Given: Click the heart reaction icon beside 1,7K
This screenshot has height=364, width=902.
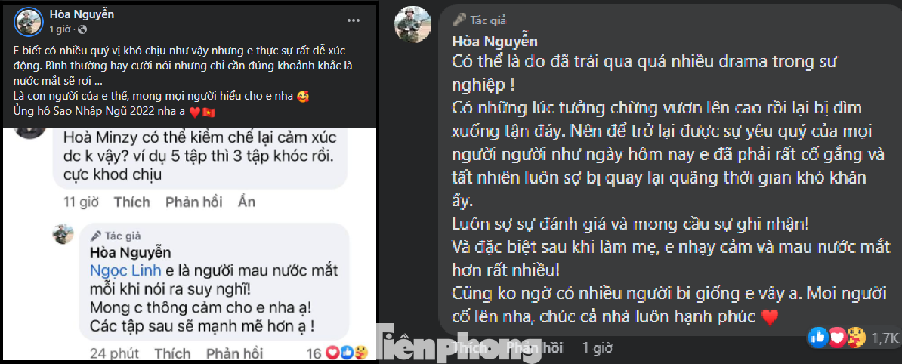Looking at the screenshot, I should point(836,338).
